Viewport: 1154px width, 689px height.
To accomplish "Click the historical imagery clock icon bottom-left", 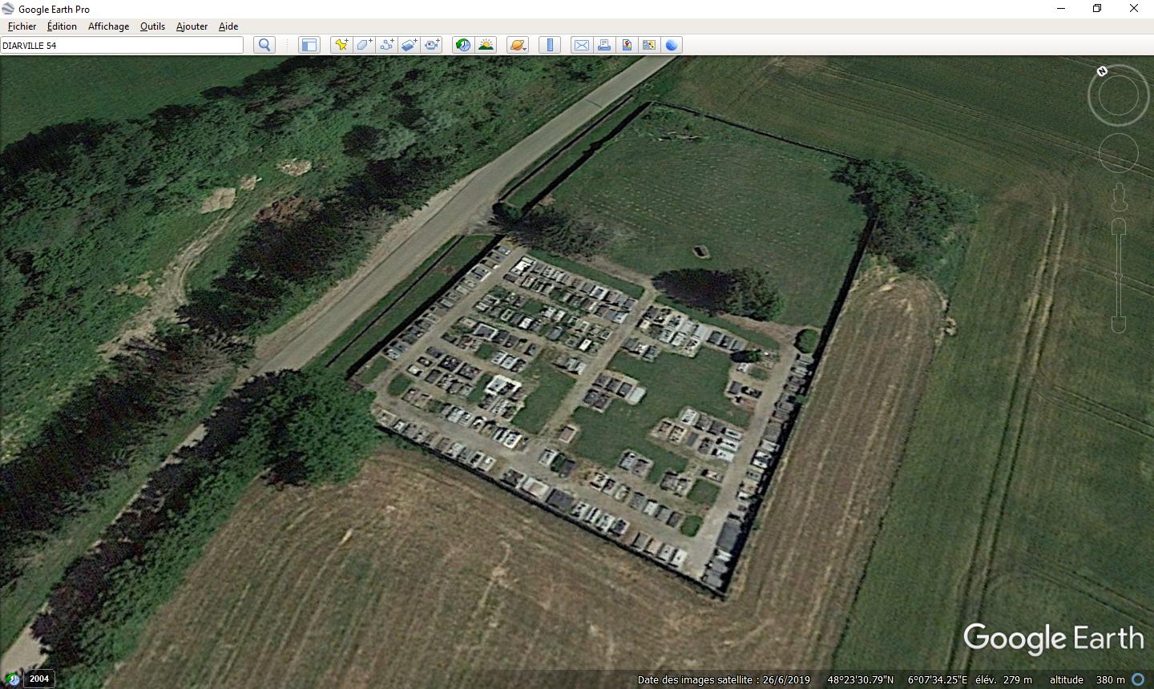I will (x=12, y=679).
